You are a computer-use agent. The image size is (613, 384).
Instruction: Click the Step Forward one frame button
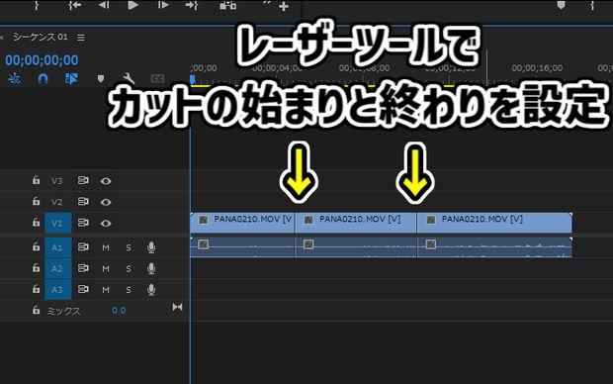pos(162,5)
